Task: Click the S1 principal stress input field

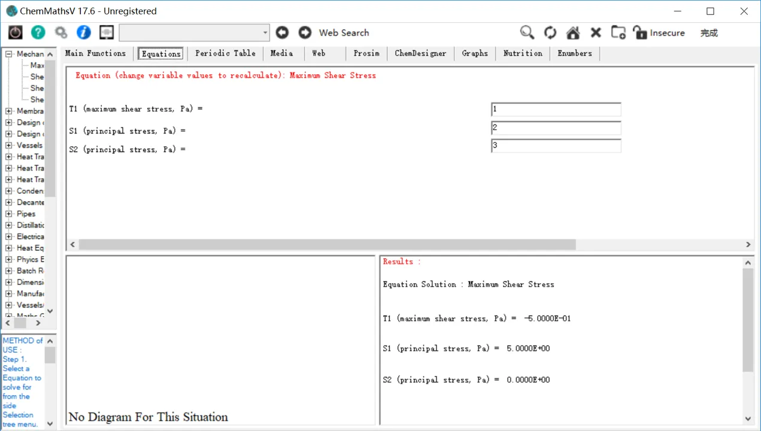Action: (x=556, y=128)
